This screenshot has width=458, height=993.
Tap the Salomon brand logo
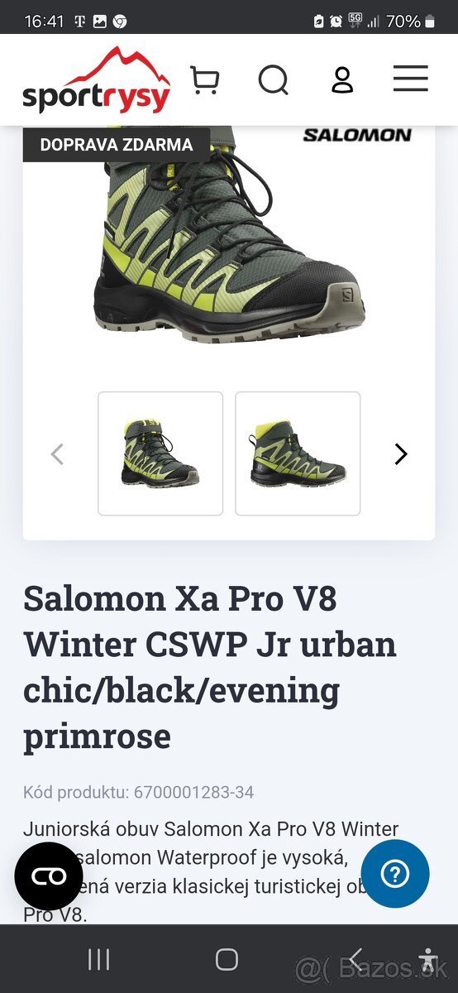point(357,135)
